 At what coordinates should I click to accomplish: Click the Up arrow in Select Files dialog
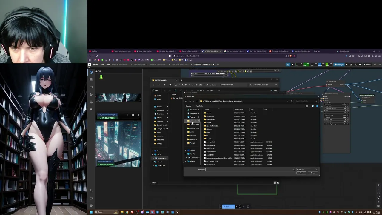pyautogui.click(x=197, y=101)
